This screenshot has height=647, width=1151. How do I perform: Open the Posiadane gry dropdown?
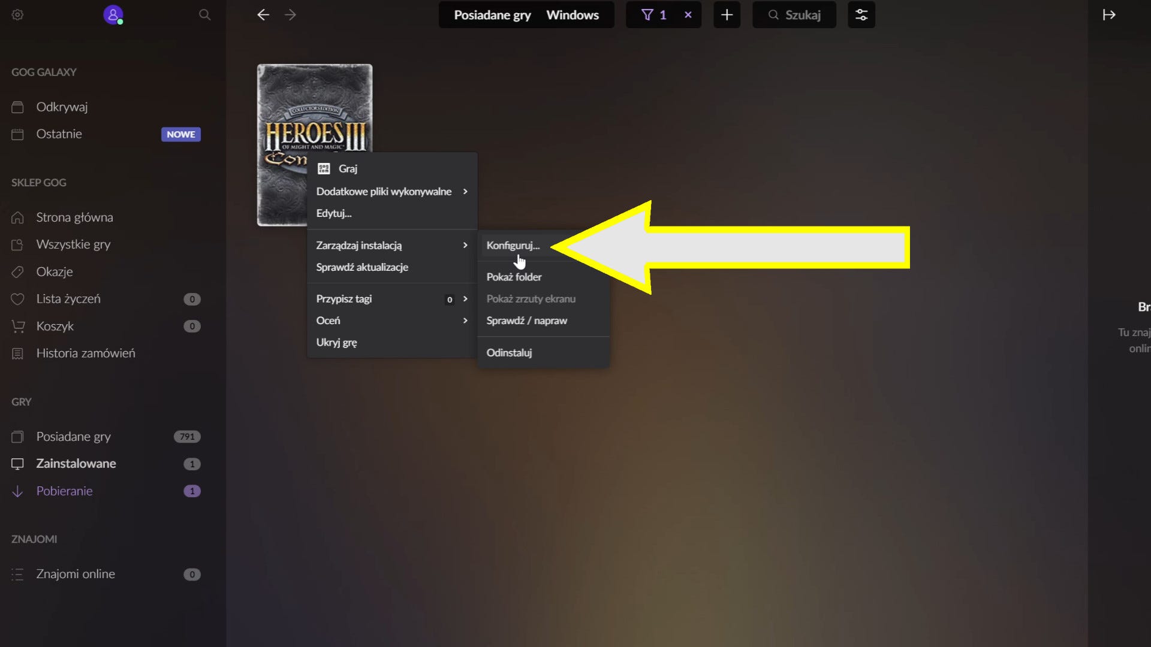click(x=492, y=15)
